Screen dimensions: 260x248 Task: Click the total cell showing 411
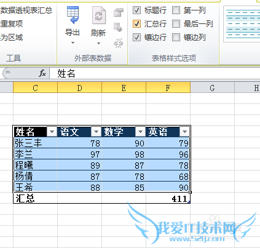point(168,198)
